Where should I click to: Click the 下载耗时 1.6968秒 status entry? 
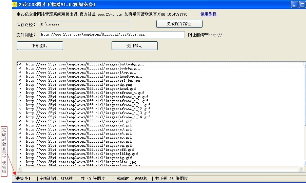130,179
